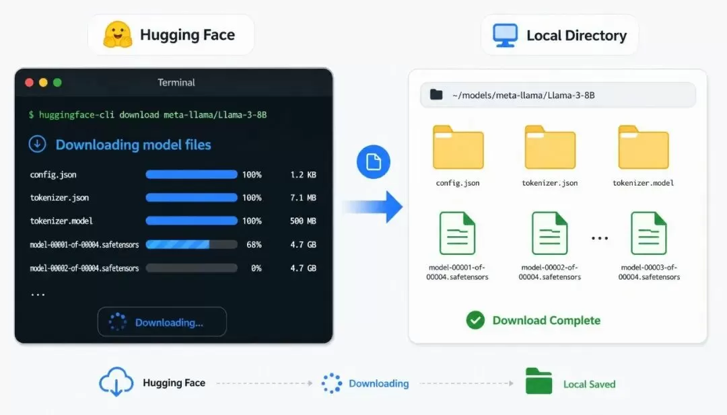Click the tokenizer.json progress bar

pyautogui.click(x=191, y=198)
